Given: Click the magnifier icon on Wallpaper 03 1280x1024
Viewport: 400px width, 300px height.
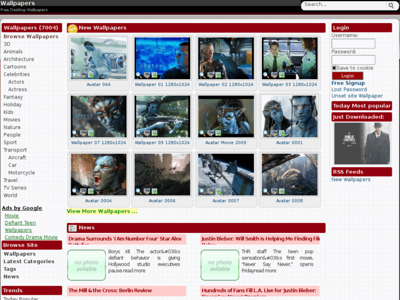Looking at the screenshot, I should pos(266,75).
